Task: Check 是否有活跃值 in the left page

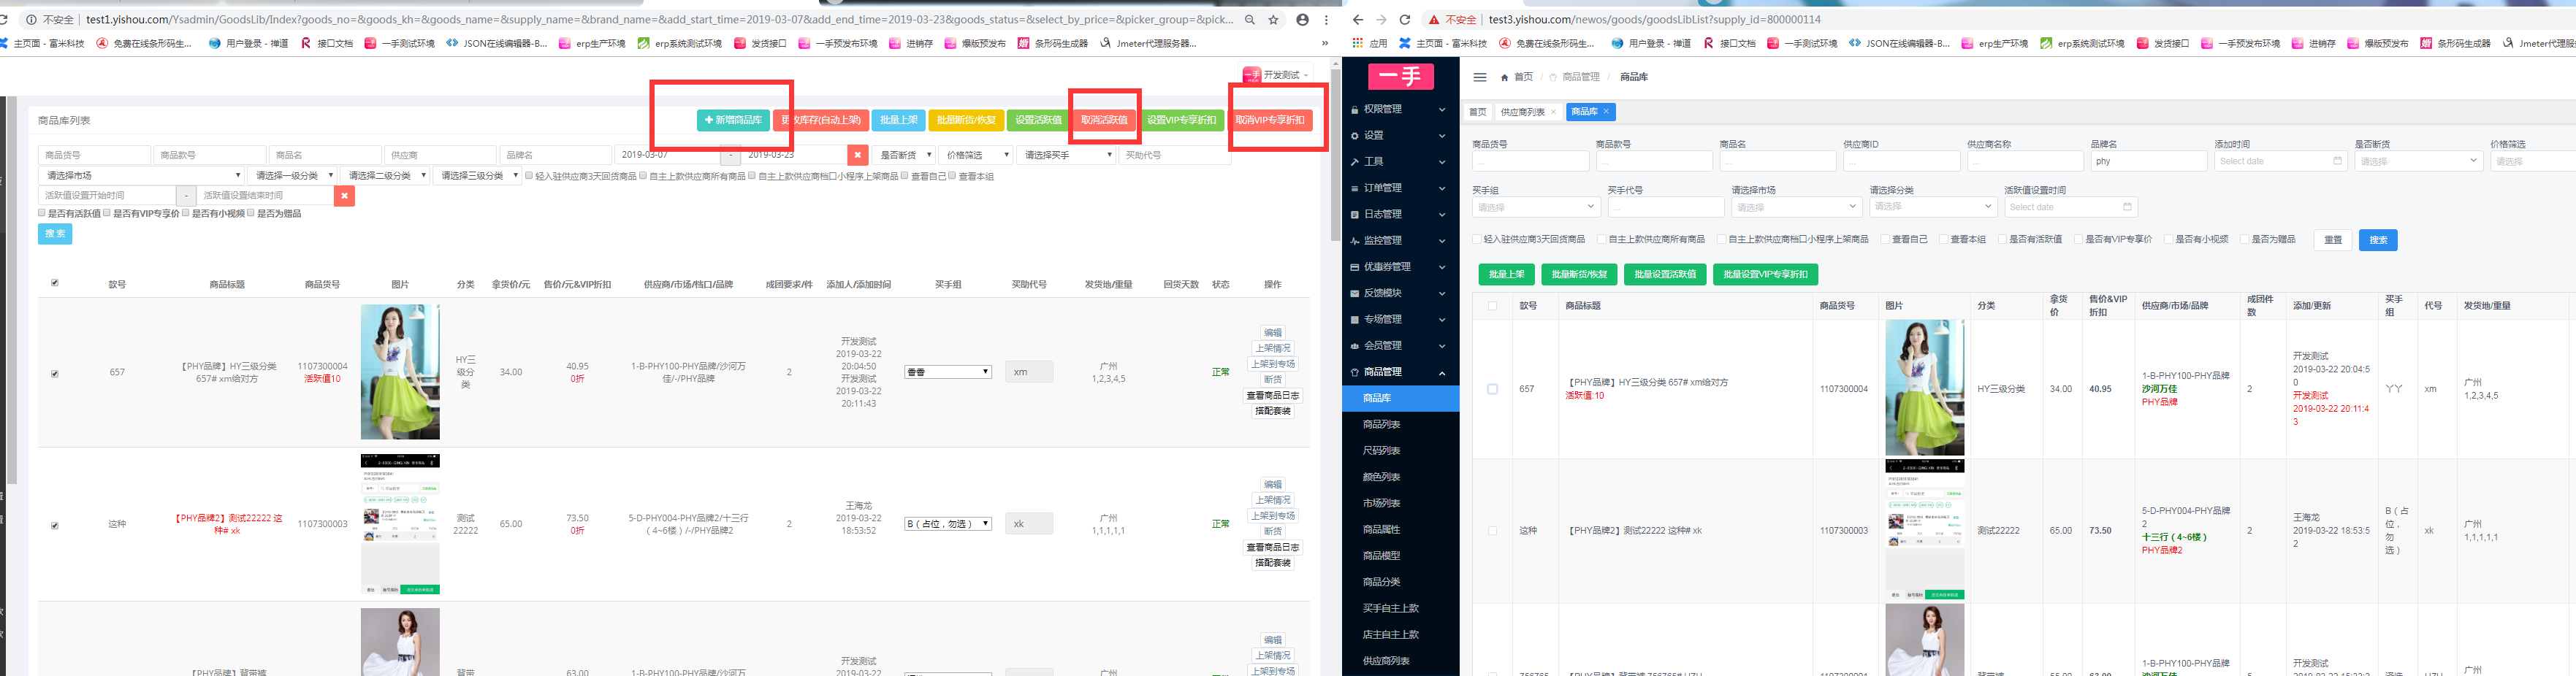Action: click(x=42, y=212)
